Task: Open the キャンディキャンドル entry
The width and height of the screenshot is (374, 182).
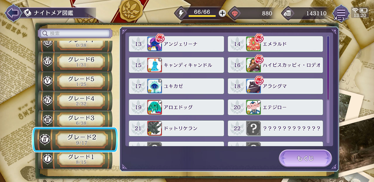Action: pyautogui.click(x=176, y=65)
